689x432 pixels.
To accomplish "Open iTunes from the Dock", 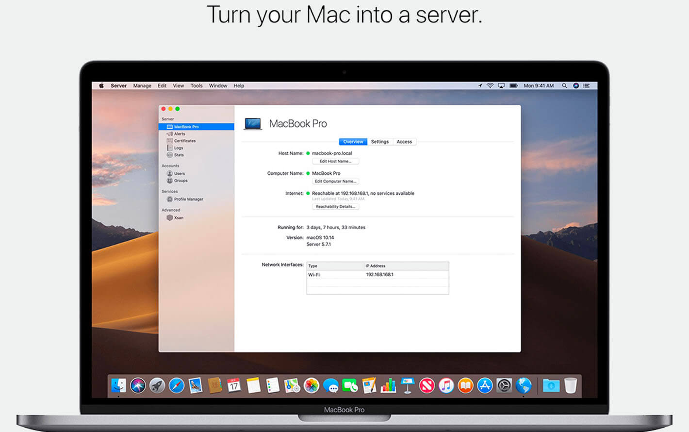I will pyautogui.click(x=446, y=386).
